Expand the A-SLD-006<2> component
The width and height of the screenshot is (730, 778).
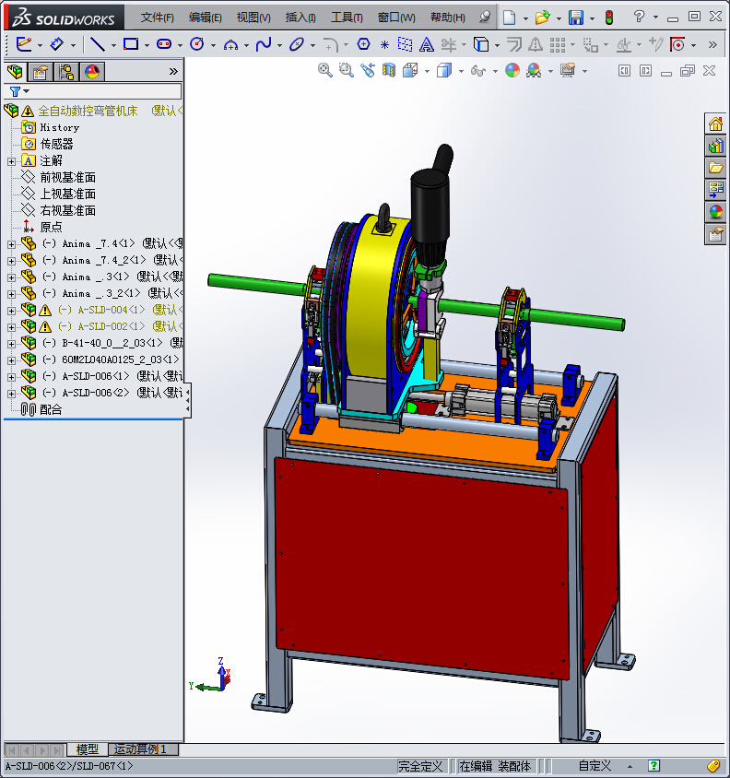pos(11,394)
